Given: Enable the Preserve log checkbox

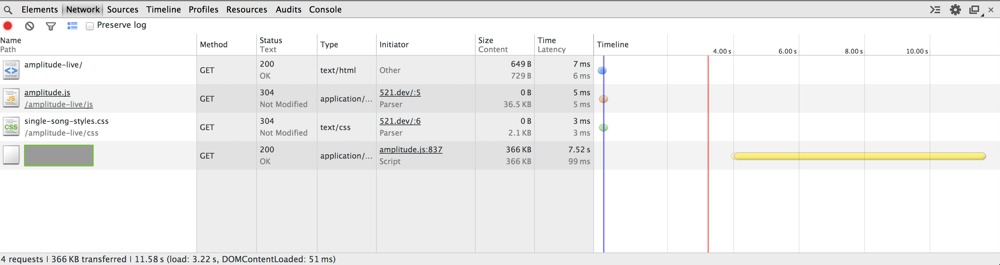Looking at the screenshot, I should 90,26.
